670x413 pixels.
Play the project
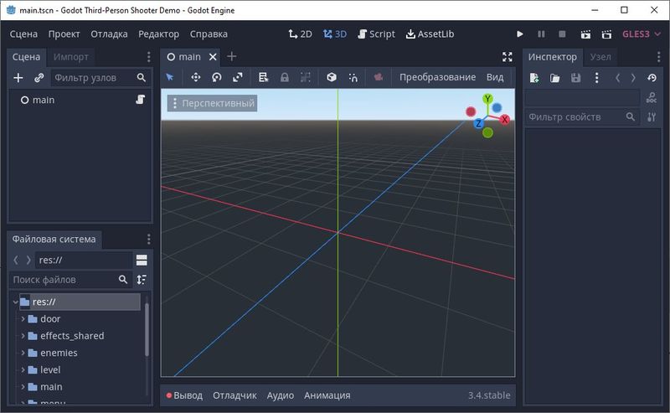519,34
